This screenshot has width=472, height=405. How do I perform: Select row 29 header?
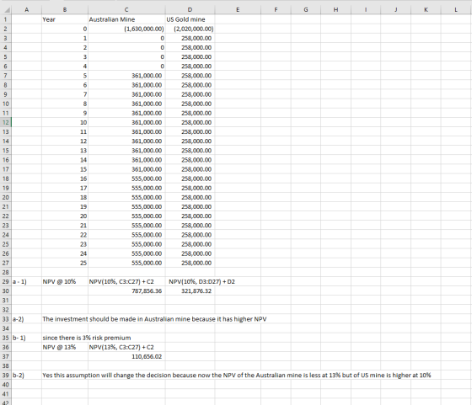point(6,282)
